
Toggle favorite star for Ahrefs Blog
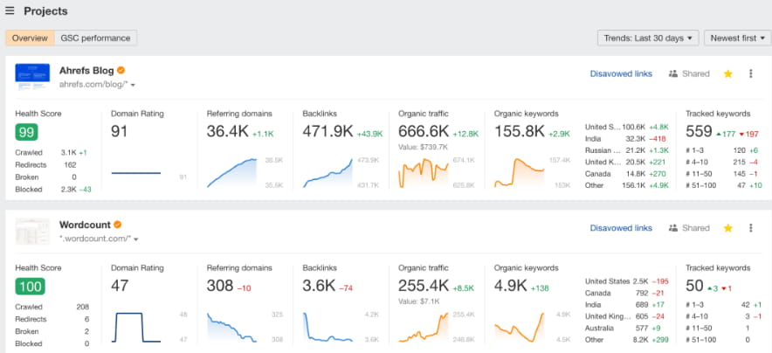(727, 74)
